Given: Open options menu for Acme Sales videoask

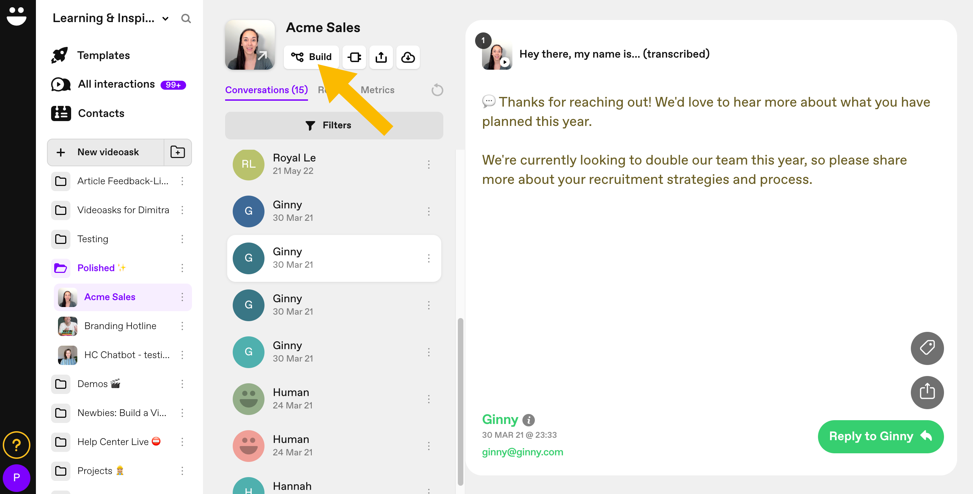Looking at the screenshot, I should coord(182,297).
